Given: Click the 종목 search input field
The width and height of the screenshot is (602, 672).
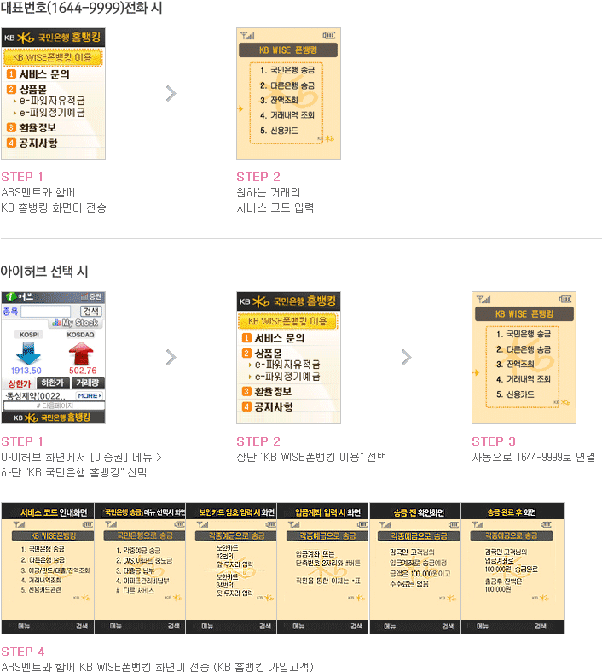Looking at the screenshot, I should pos(46,311).
